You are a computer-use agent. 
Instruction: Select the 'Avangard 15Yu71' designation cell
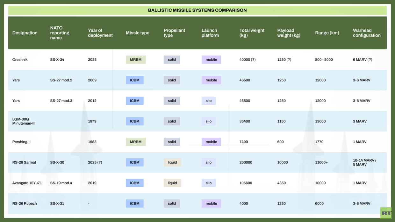tap(27, 183)
